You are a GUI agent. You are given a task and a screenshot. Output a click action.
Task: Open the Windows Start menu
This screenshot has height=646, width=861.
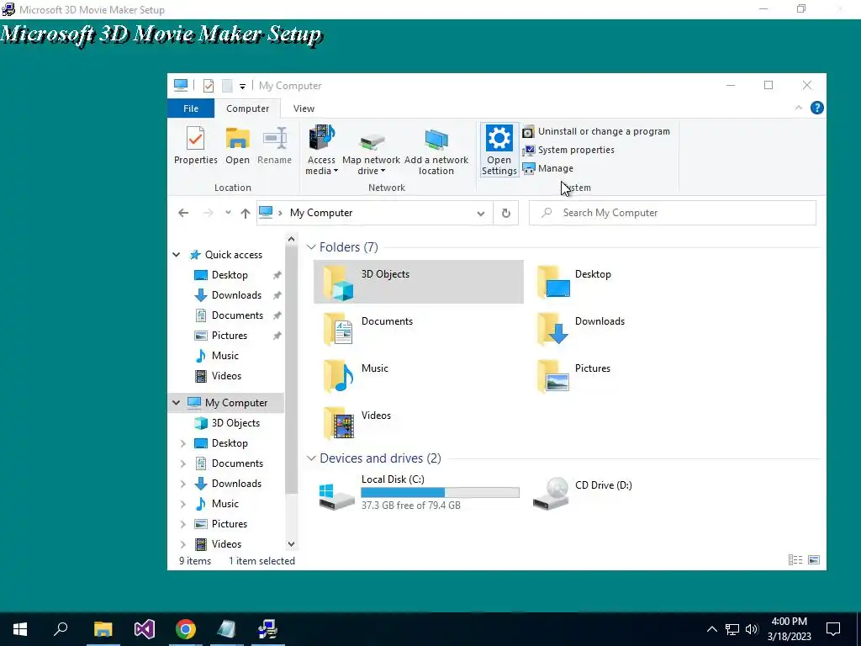(20, 629)
